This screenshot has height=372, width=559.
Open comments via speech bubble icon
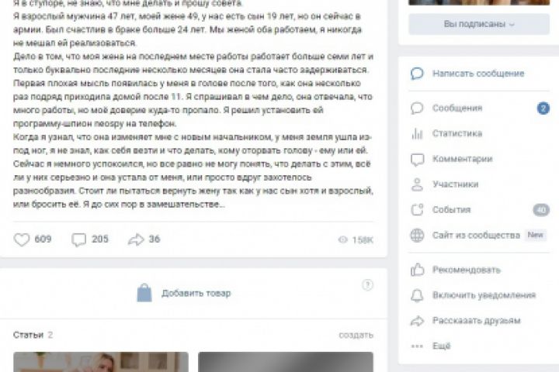[78, 239]
